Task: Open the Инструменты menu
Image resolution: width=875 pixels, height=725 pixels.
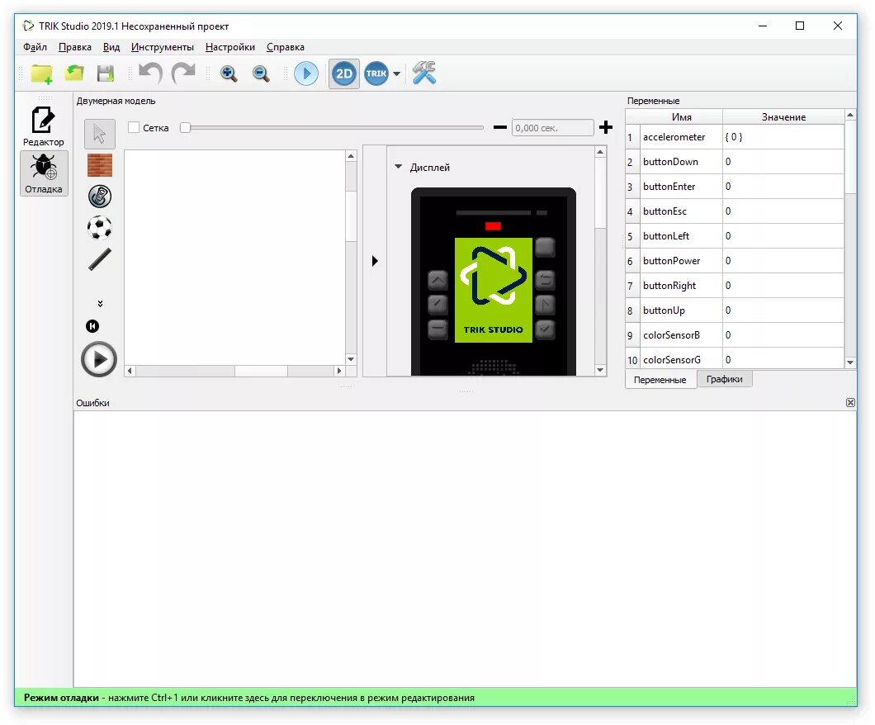Action: point(163,47)
